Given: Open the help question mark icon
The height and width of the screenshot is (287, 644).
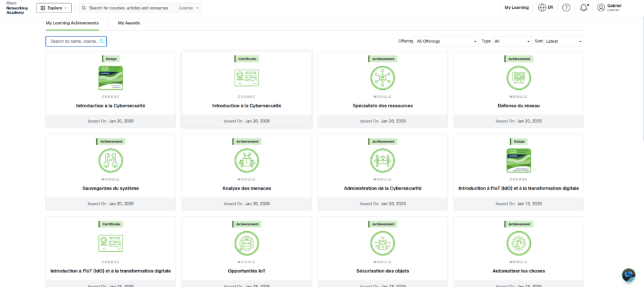Looking at the screenshot, I should pyautogui.click(x=566, y=8).
